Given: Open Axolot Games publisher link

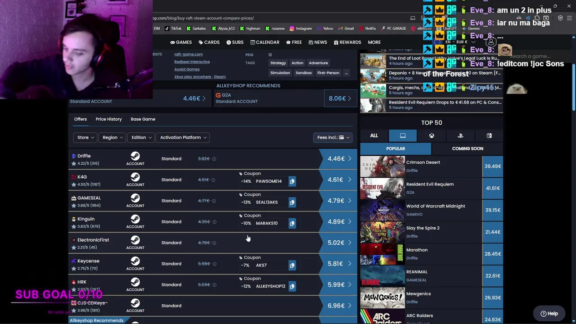Looking at the screenshot, I should point(187,69).
